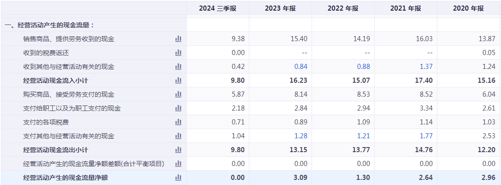Image resolution: width=501 pixels, height=185 pixels.
Task: Open bar chart for 经营活动现金流入小计
Action: pyautogui.click(x=178, y=80)
